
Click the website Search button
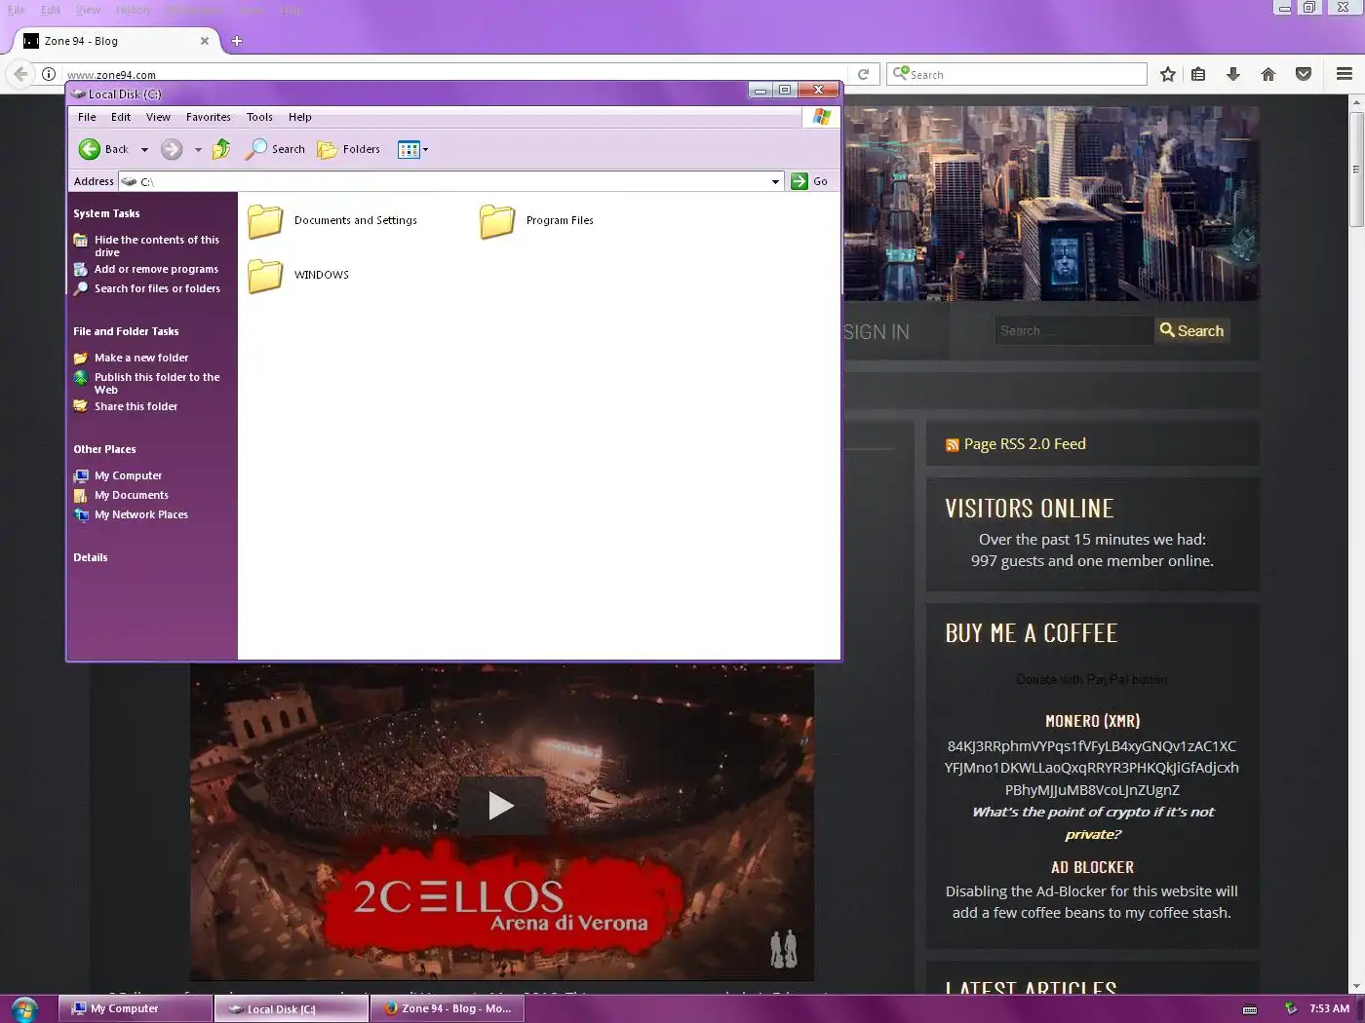click(x=1191, y=331)
